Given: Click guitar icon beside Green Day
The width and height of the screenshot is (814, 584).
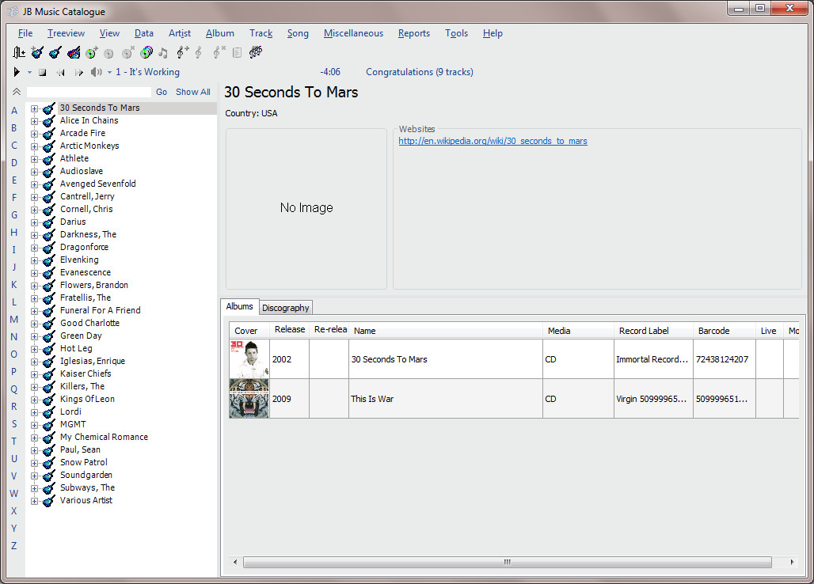Looking at the screenshot, I should (49, 336).
